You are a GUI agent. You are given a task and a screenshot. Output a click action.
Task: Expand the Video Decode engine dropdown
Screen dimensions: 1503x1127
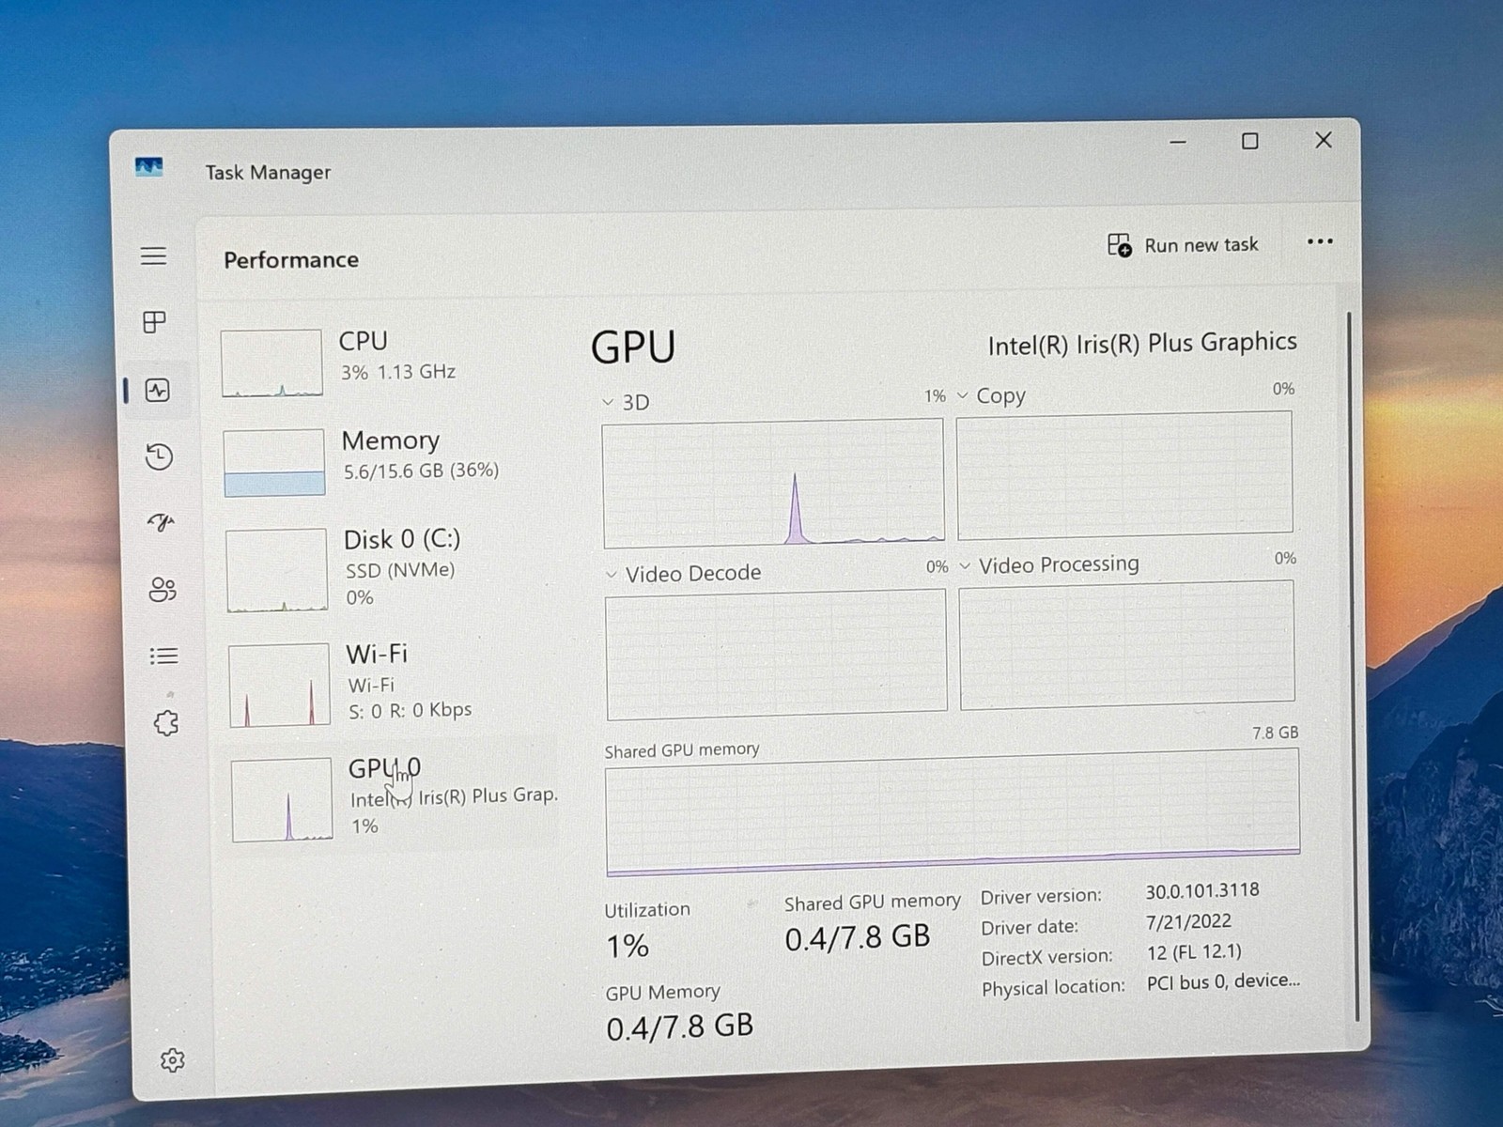[x=612, y=574]
